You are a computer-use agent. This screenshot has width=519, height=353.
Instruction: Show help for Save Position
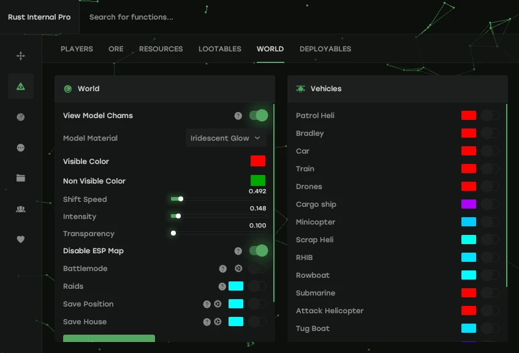tap(207, 304)
